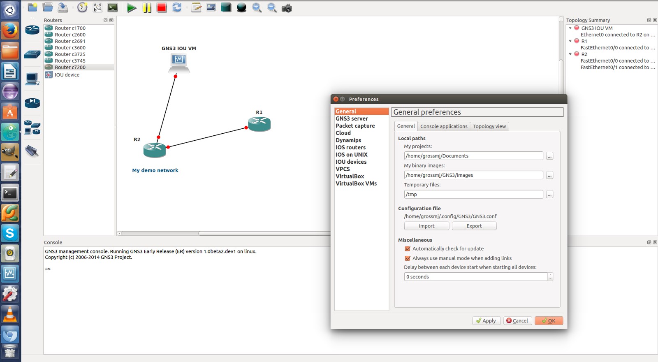Browse for the Temporary files folder
The image size is (658, 362).
point(549,195)
